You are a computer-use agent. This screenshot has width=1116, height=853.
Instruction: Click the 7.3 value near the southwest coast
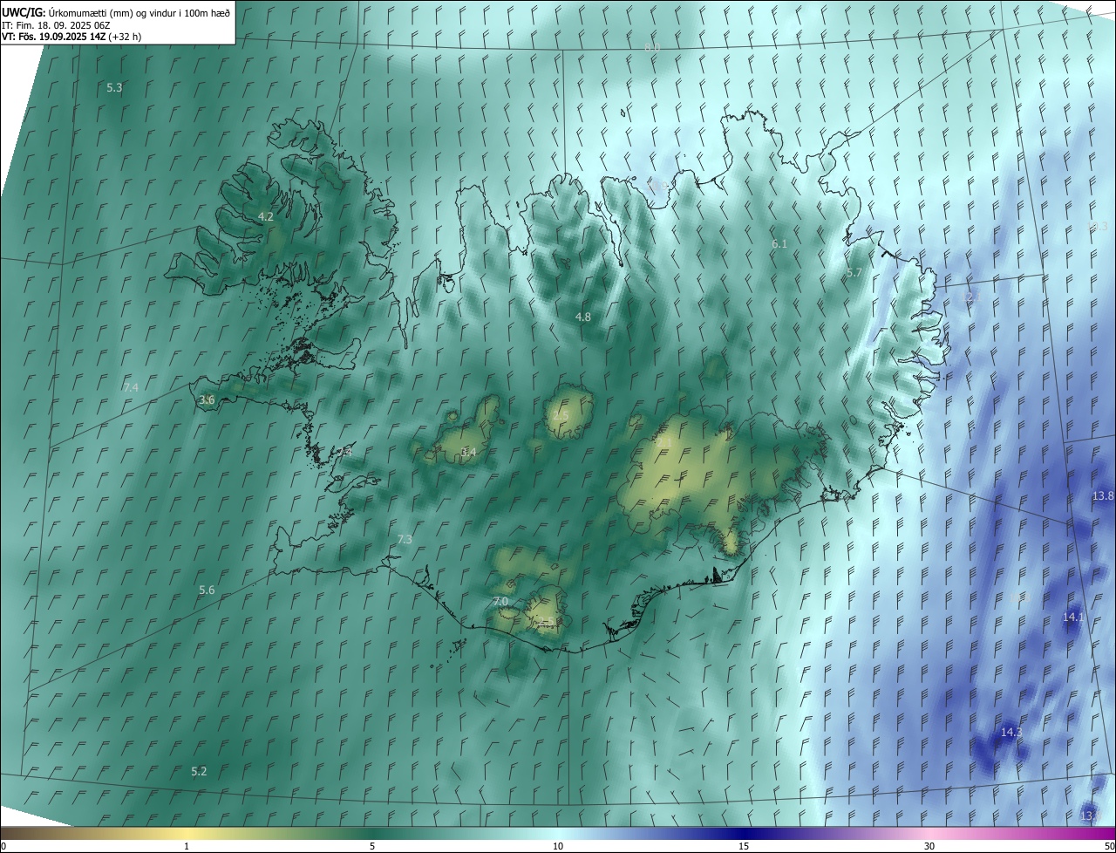pos(405,540)
